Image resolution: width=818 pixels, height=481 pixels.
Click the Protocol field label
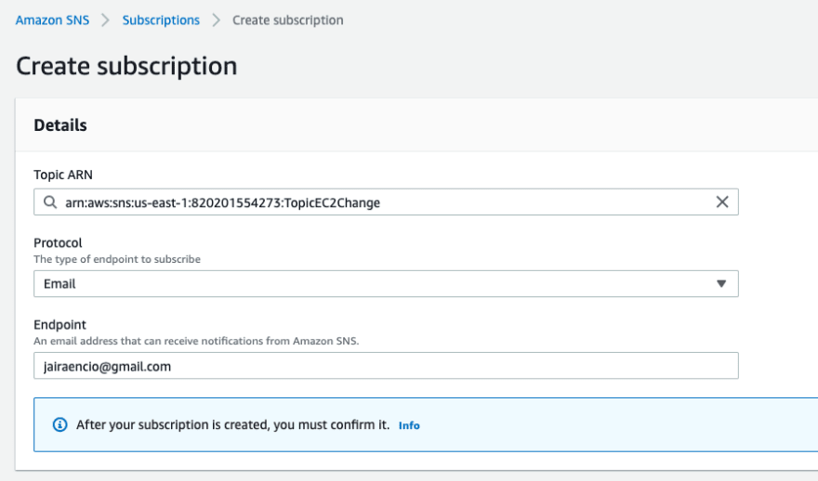(58, 243)
